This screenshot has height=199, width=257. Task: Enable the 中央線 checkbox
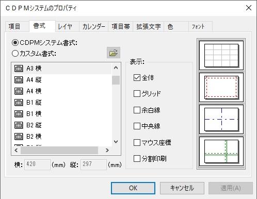coord(137,126)
